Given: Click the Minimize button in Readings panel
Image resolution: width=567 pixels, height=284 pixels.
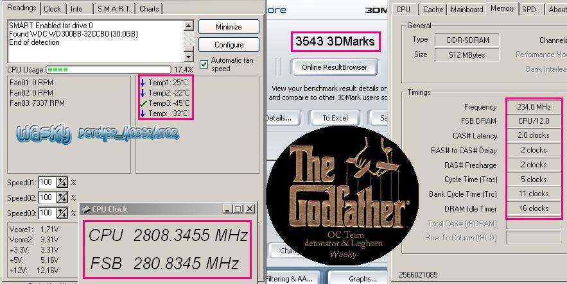Looking at the screenshot, I should click(229, 27).
